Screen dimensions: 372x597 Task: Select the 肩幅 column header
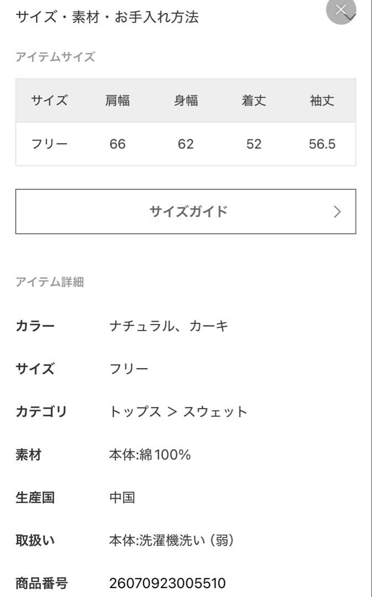(116, 101)
